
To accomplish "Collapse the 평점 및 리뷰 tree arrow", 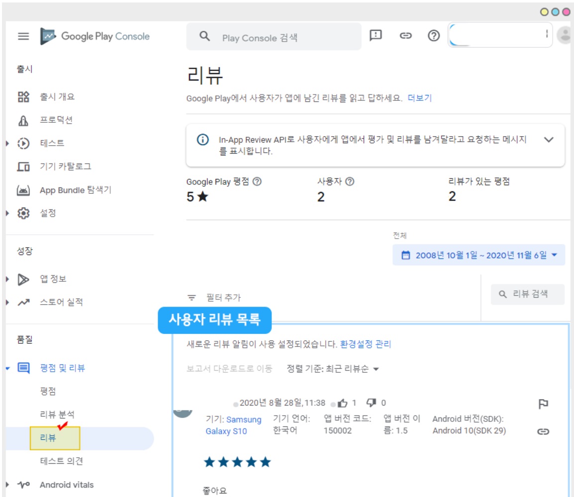I will (x=7, y=368).
